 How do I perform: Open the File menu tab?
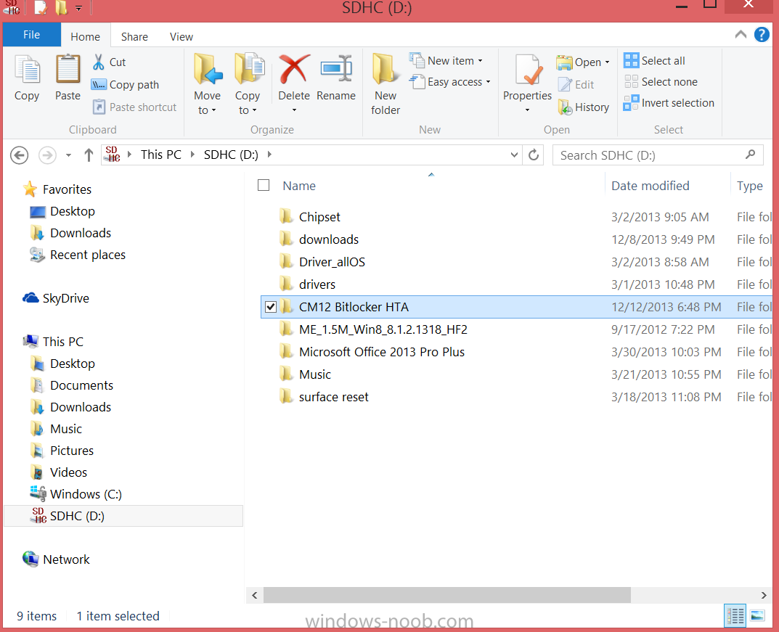(x=32, y=35)
